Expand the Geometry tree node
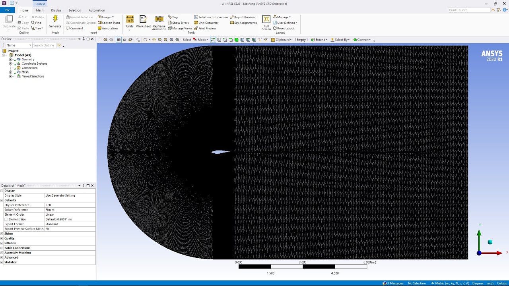The width and height of the screenshot is (509, 286). (x=10, y=59)
